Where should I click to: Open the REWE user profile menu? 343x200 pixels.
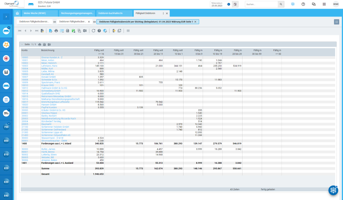[x=336, y=4]
